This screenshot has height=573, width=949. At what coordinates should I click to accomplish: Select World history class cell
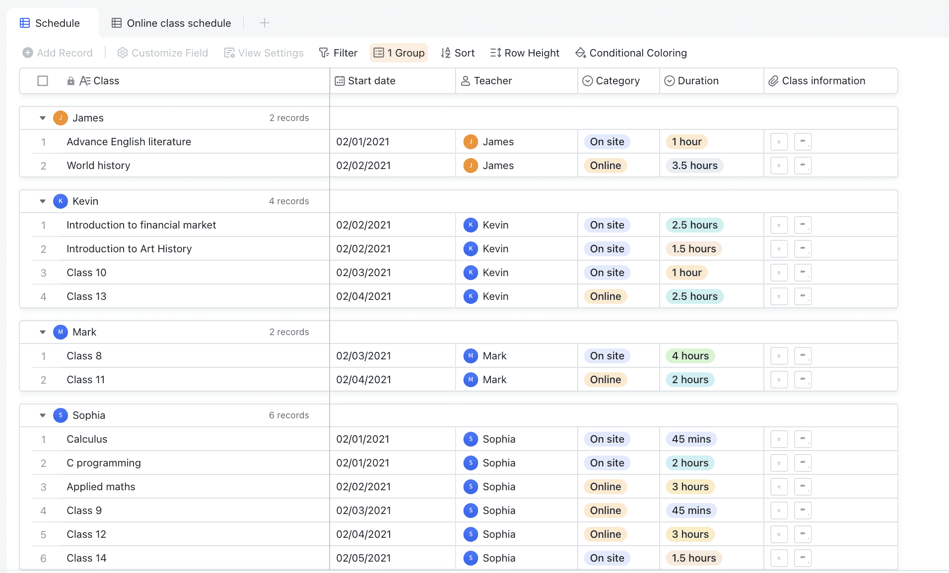point(195,166)
